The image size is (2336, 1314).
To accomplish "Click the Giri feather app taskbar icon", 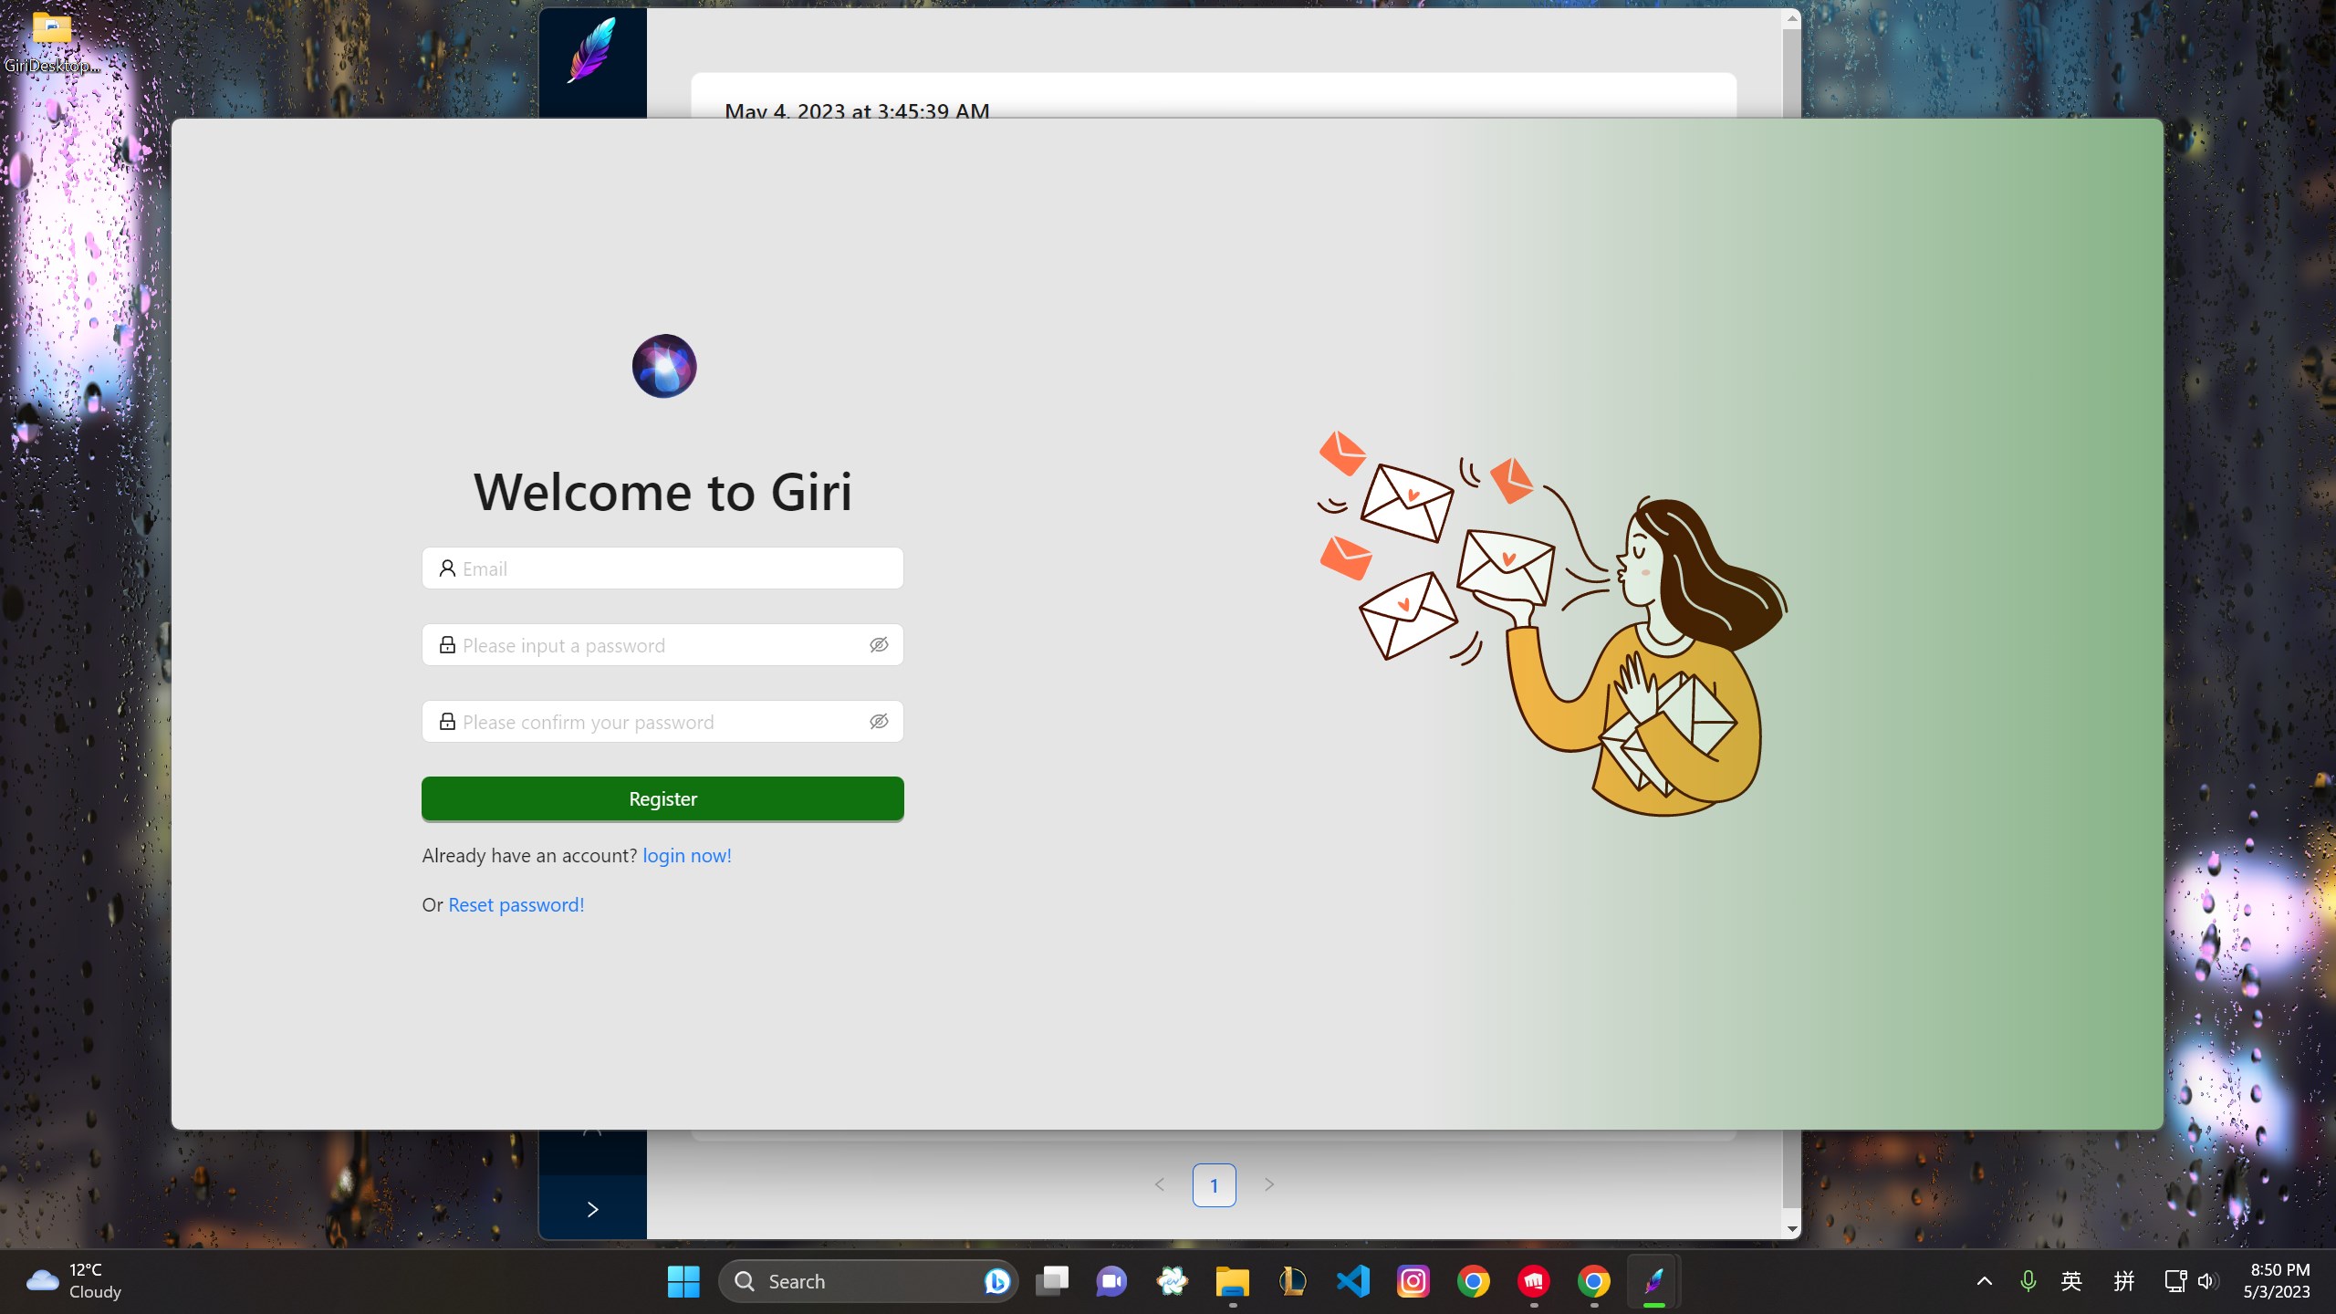I will coord(1653,1281).
